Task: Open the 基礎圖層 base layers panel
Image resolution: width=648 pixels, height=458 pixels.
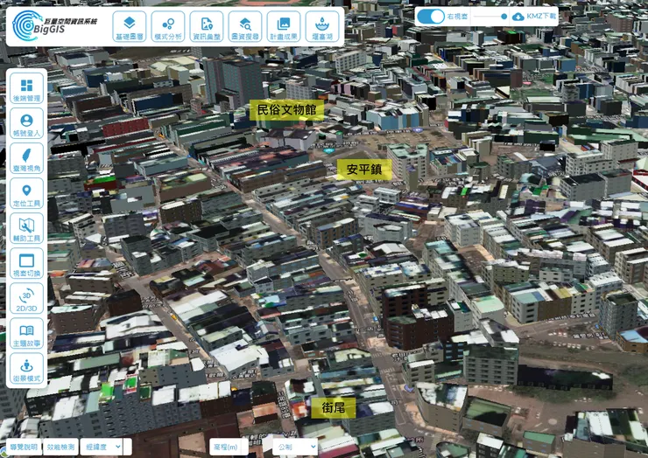Action: click(130, 26)
